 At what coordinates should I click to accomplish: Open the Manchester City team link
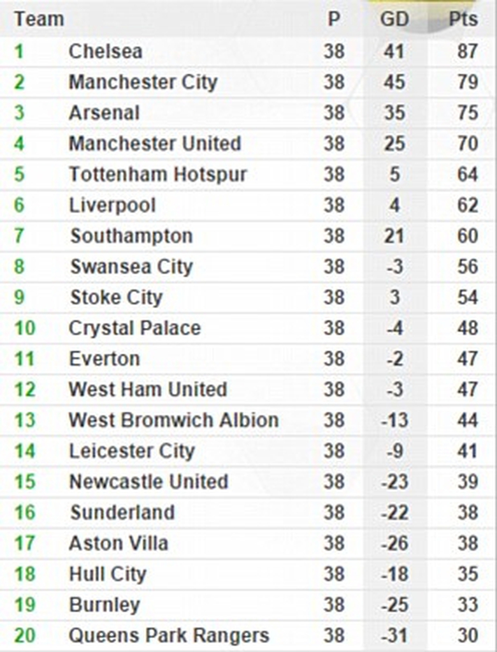143,82
